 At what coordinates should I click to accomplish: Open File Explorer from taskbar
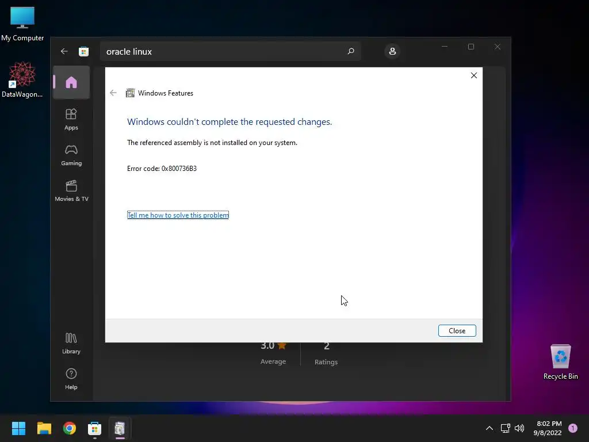click(44, 428)
